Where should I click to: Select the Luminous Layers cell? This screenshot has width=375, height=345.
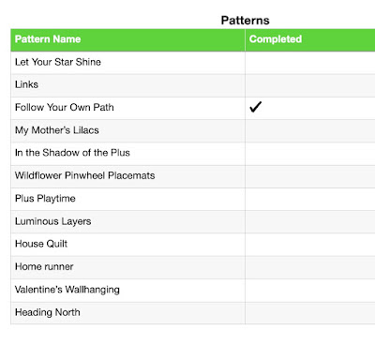tap(127, 222)
